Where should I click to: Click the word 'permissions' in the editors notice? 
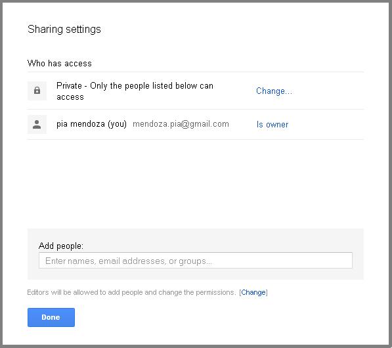215,292
